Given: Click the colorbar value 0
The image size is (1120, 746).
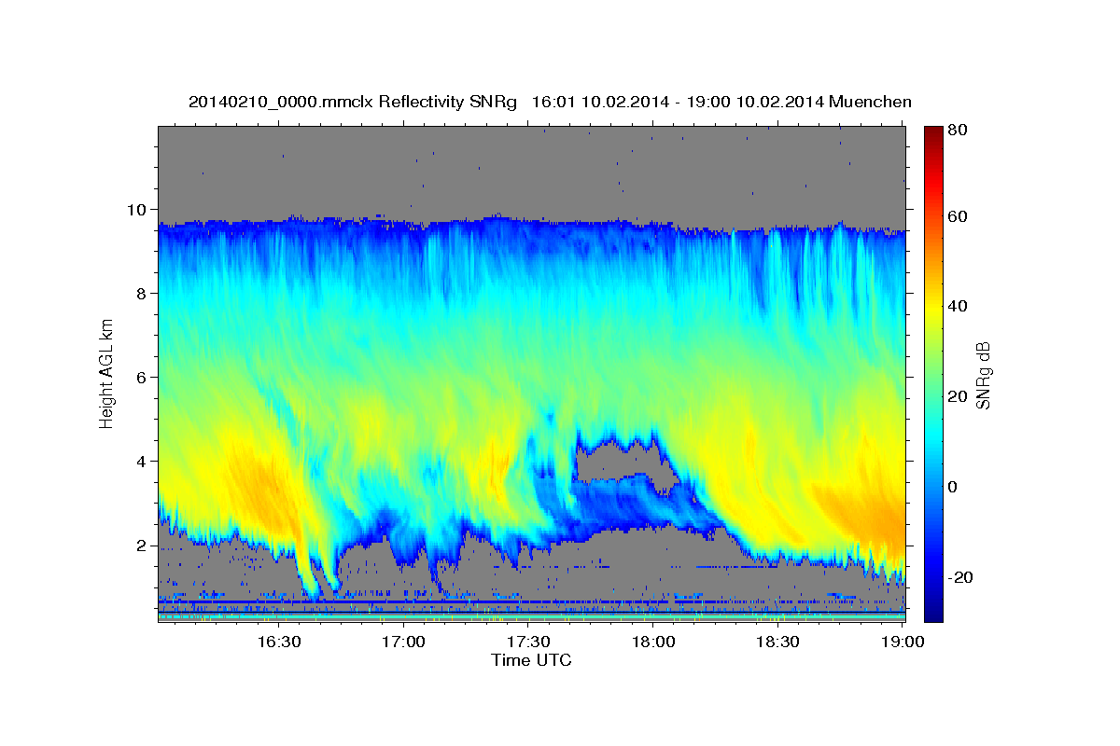Looking at the screenshot, I should [953, 487].
